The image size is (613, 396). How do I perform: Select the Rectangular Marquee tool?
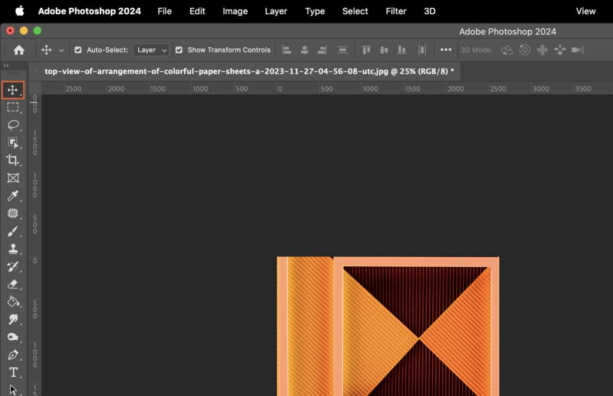click(x=14, y=107)
